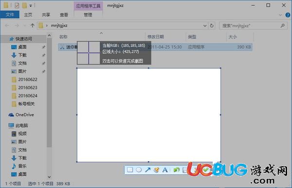Click pin icon next to quick access 图片
292x188 pixels.
(43, 72)
